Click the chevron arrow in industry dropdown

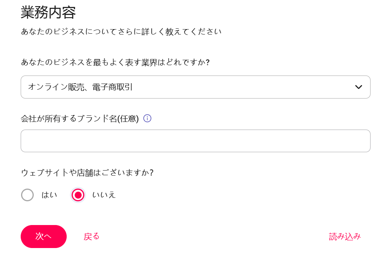click(359, 87)
